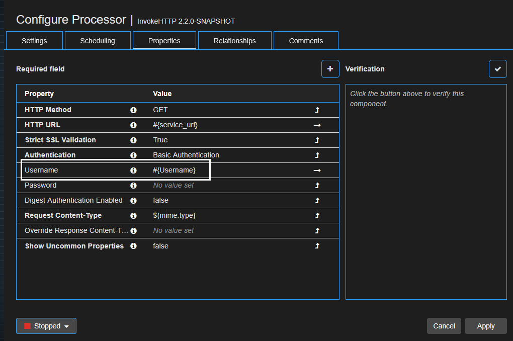View the info icon for HTTP Method
Screen dimensions: 513x341
133,110
